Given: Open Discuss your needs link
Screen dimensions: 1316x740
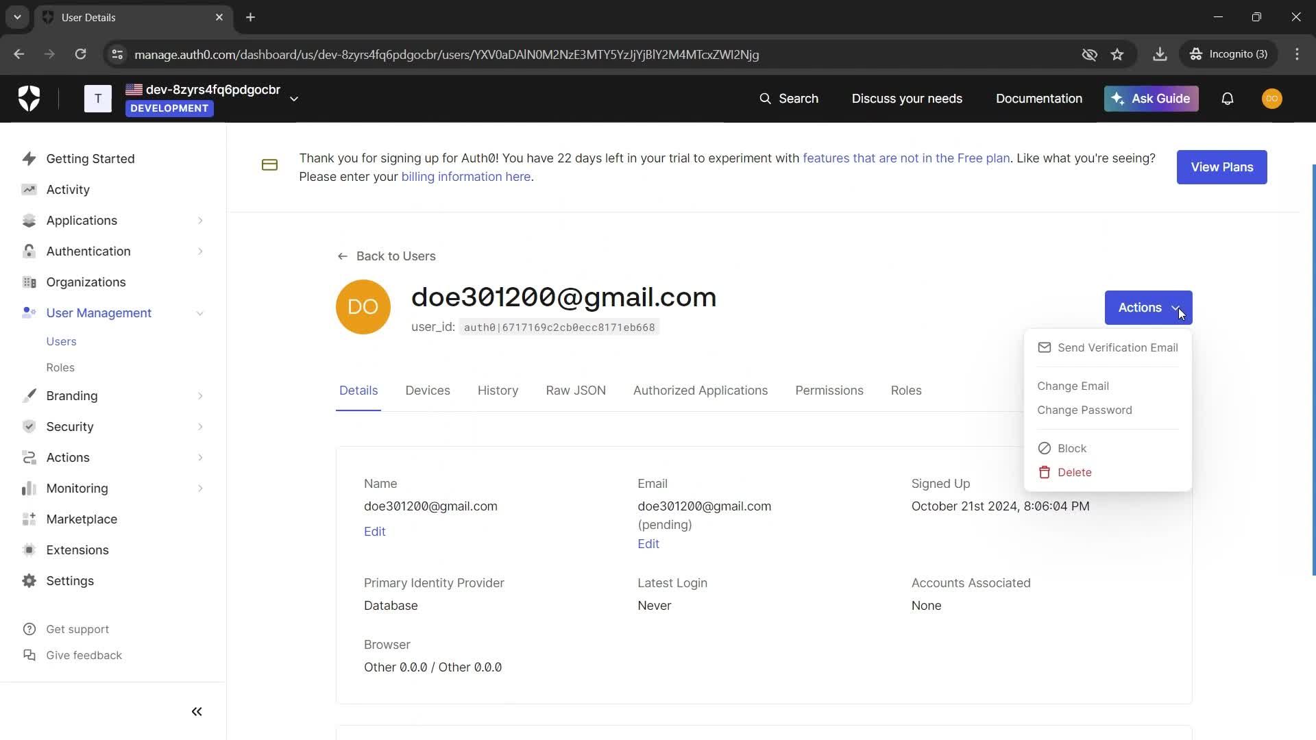Looking at the screenshot, I should point(907,99).
